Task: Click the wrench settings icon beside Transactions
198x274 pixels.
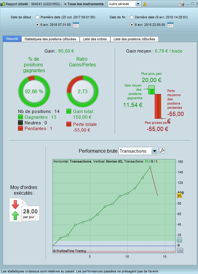Action: (x=162, y=151)
